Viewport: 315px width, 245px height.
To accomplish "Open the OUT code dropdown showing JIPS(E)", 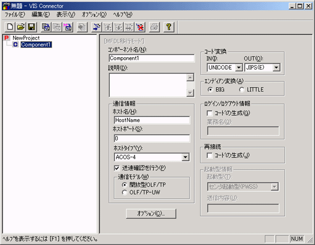I will [x=276, y=67].
